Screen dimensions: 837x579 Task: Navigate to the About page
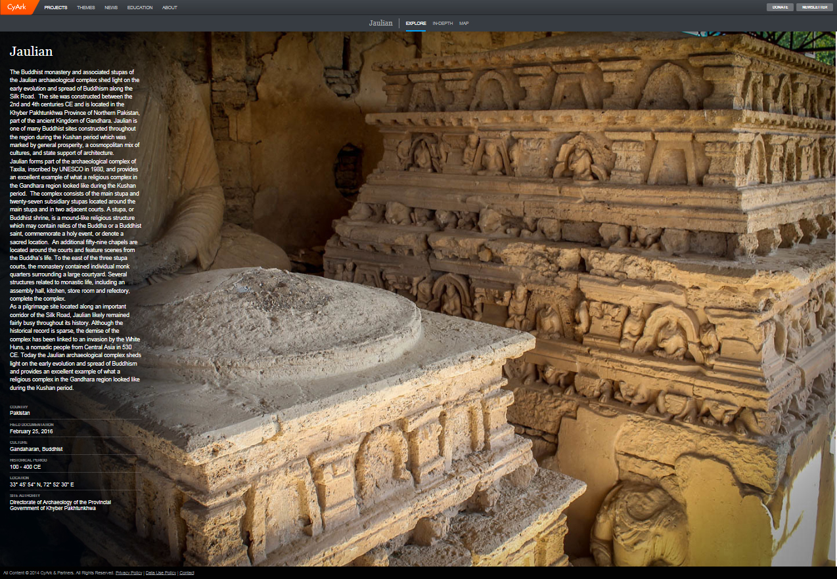pos(170,8)
